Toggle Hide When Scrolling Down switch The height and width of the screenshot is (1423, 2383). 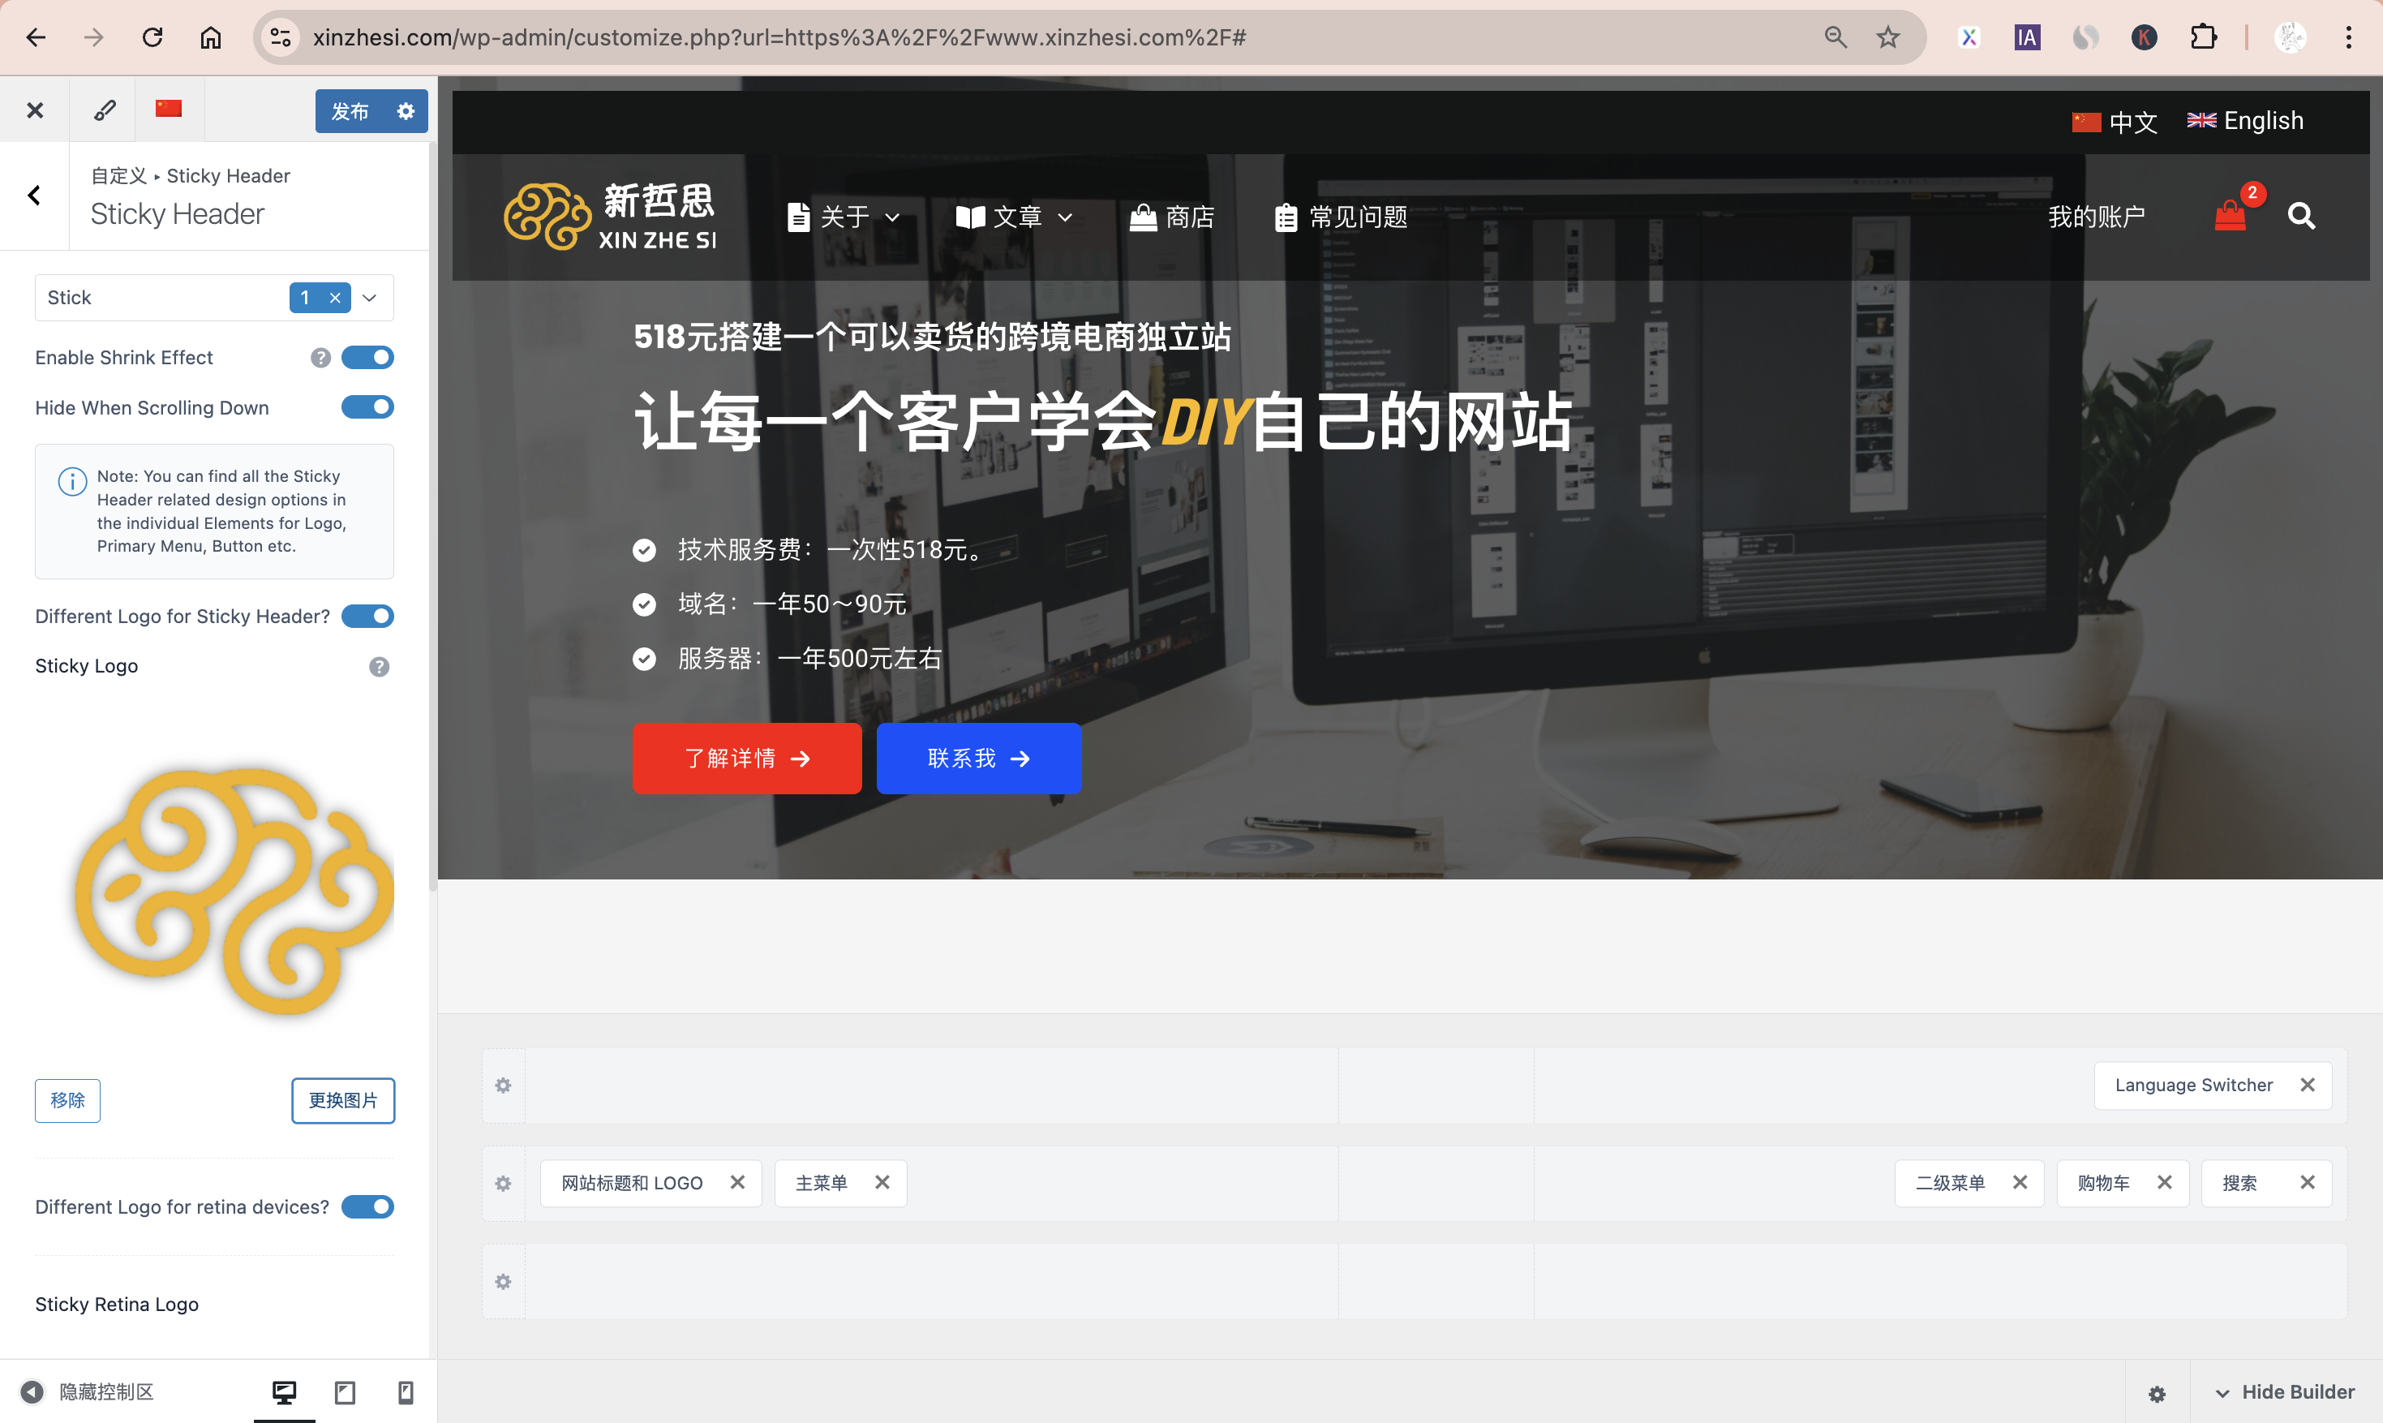tap(368, 407)
